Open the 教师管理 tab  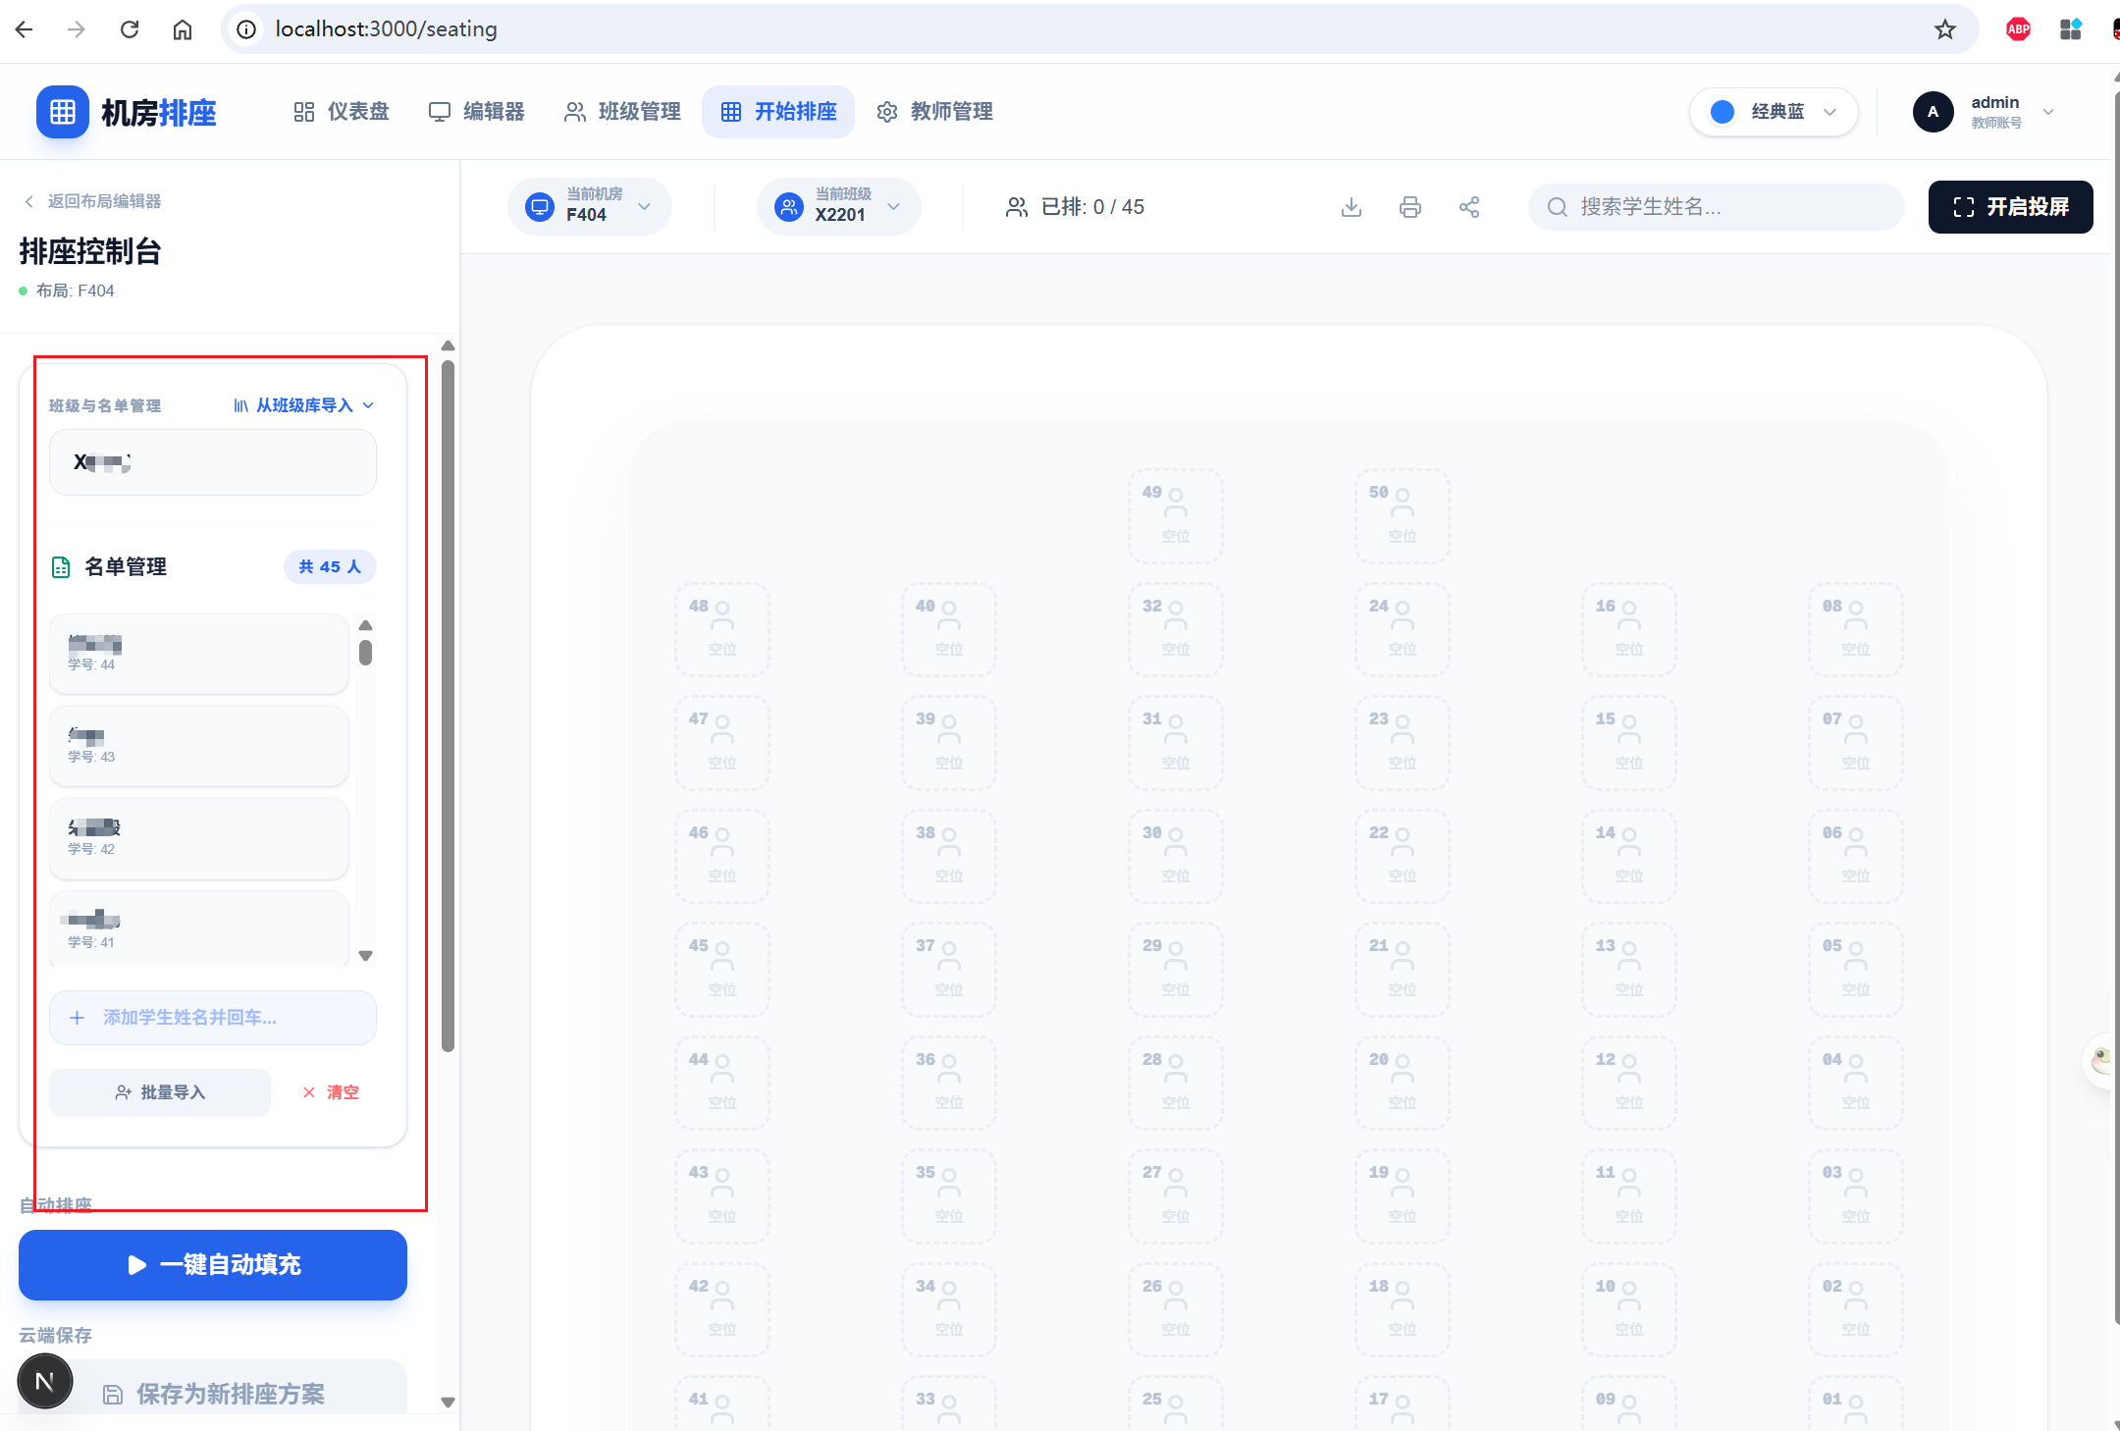pyautogui.click(x=934, y=112)
